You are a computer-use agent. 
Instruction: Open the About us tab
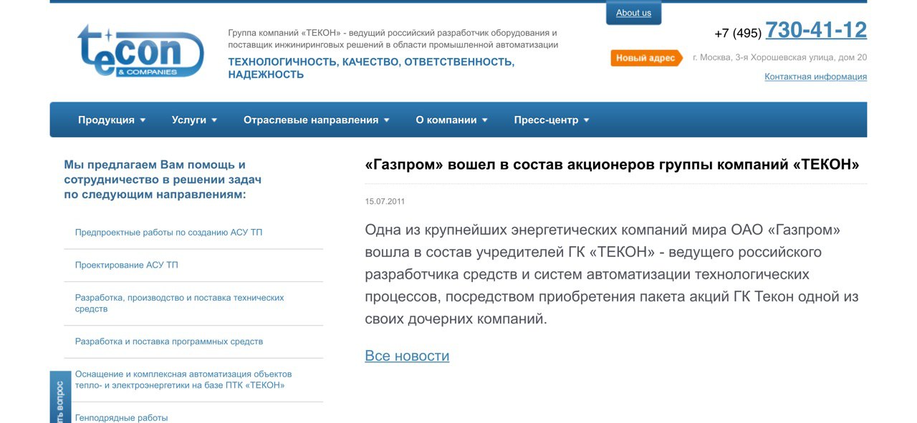point(633,13)
